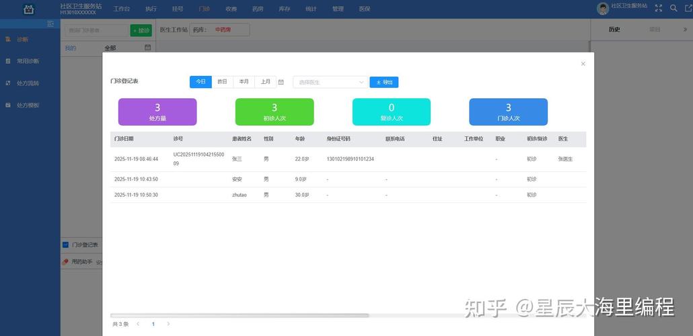Screen dimensions: 693x336
Task: Open the 统计 menu
Action: [x=311, y=9]
